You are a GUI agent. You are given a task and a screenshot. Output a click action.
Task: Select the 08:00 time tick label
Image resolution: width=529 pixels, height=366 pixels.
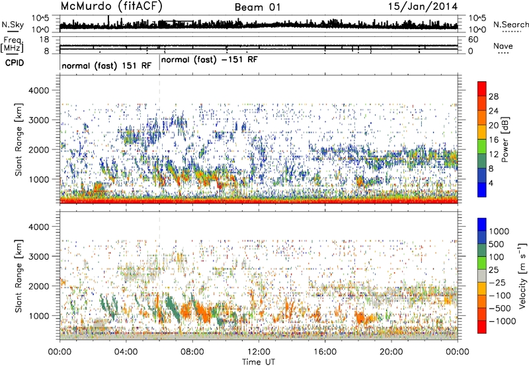coord(192,352)
